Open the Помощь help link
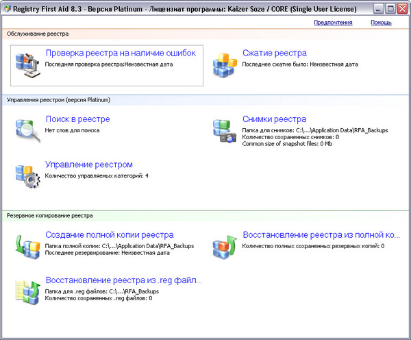Image resolution: width=411 pixels, height=340 pixels. (381, 23)
